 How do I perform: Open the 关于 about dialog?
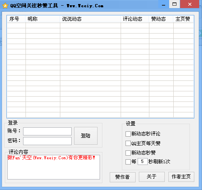pos(152,177)
